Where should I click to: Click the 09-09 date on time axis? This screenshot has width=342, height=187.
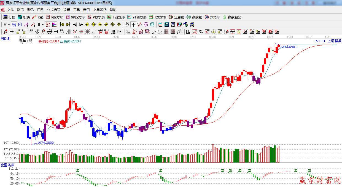270,37
